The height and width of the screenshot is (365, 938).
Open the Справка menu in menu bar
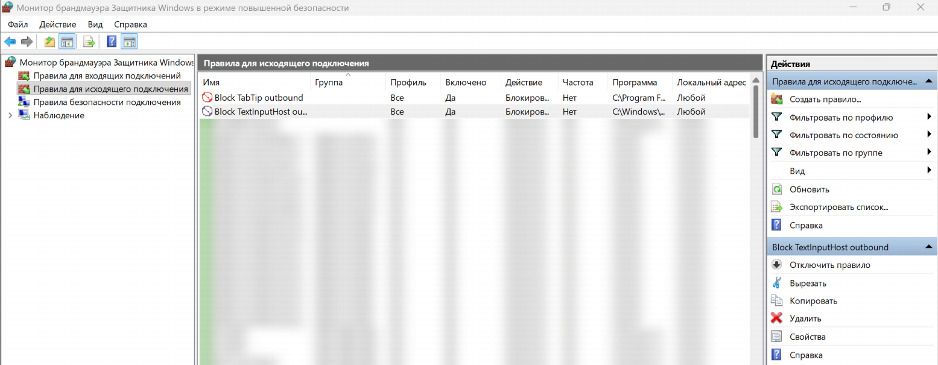click(x=130, y=25)
